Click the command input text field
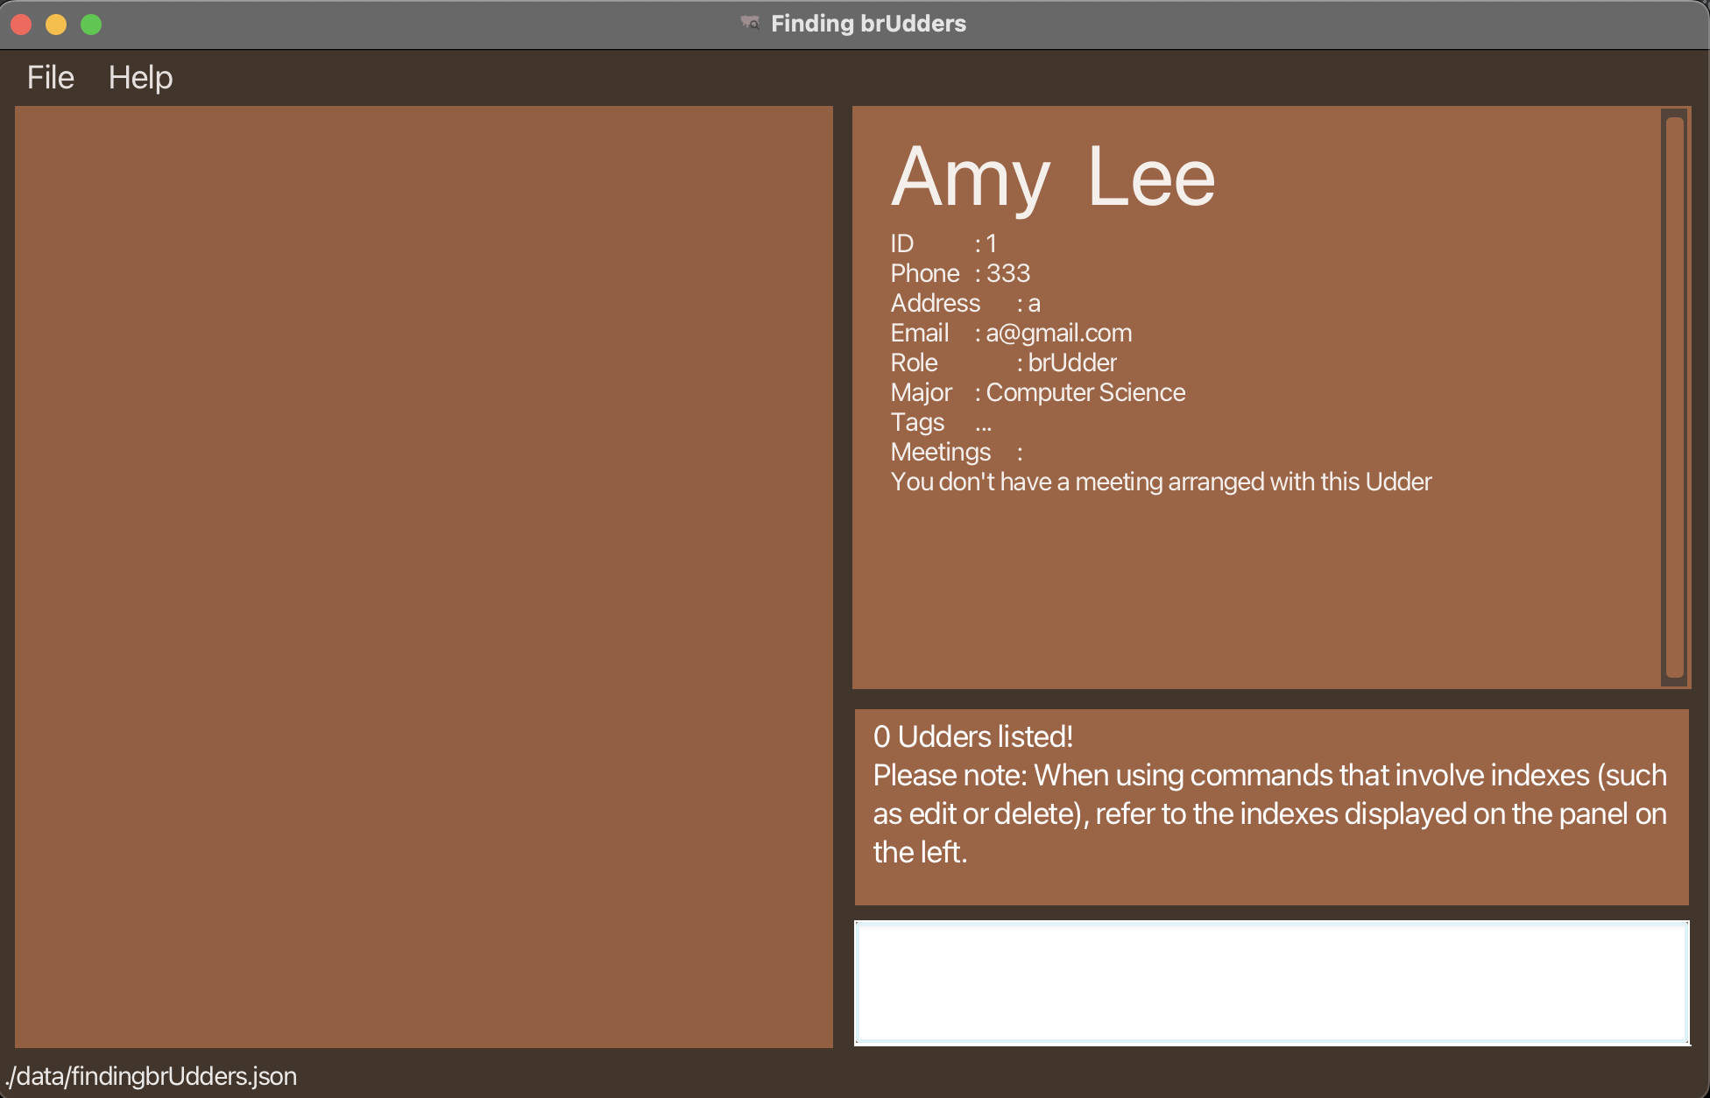 1270,982
